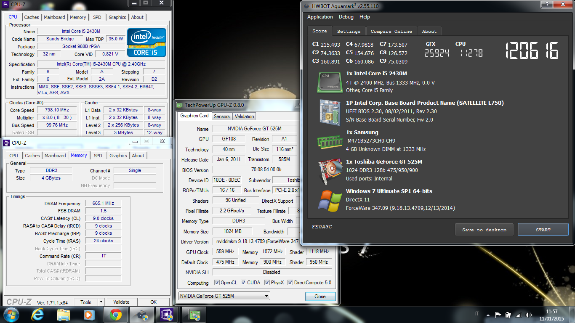The width and height of the screenshot is (575, 323).
Task: Click the Close button in GPU-Z
Action: (x=320, y=297)
